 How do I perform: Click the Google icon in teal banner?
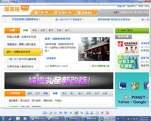(135, 86)
